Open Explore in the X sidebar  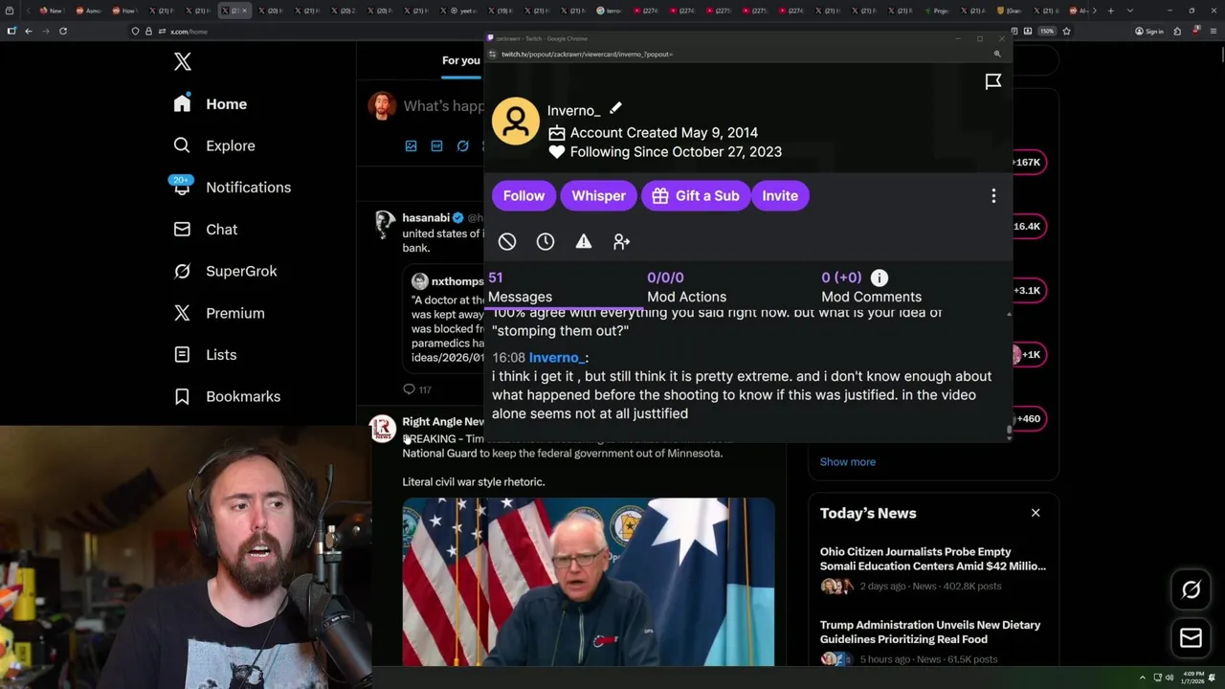click(213, 145)
